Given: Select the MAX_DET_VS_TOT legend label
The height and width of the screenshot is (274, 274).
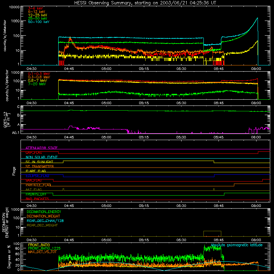Looking at the screenshot, I should (x=42, y=252).
